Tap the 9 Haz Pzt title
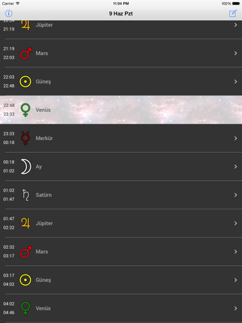The image size is (242, 323). [121, 13]
